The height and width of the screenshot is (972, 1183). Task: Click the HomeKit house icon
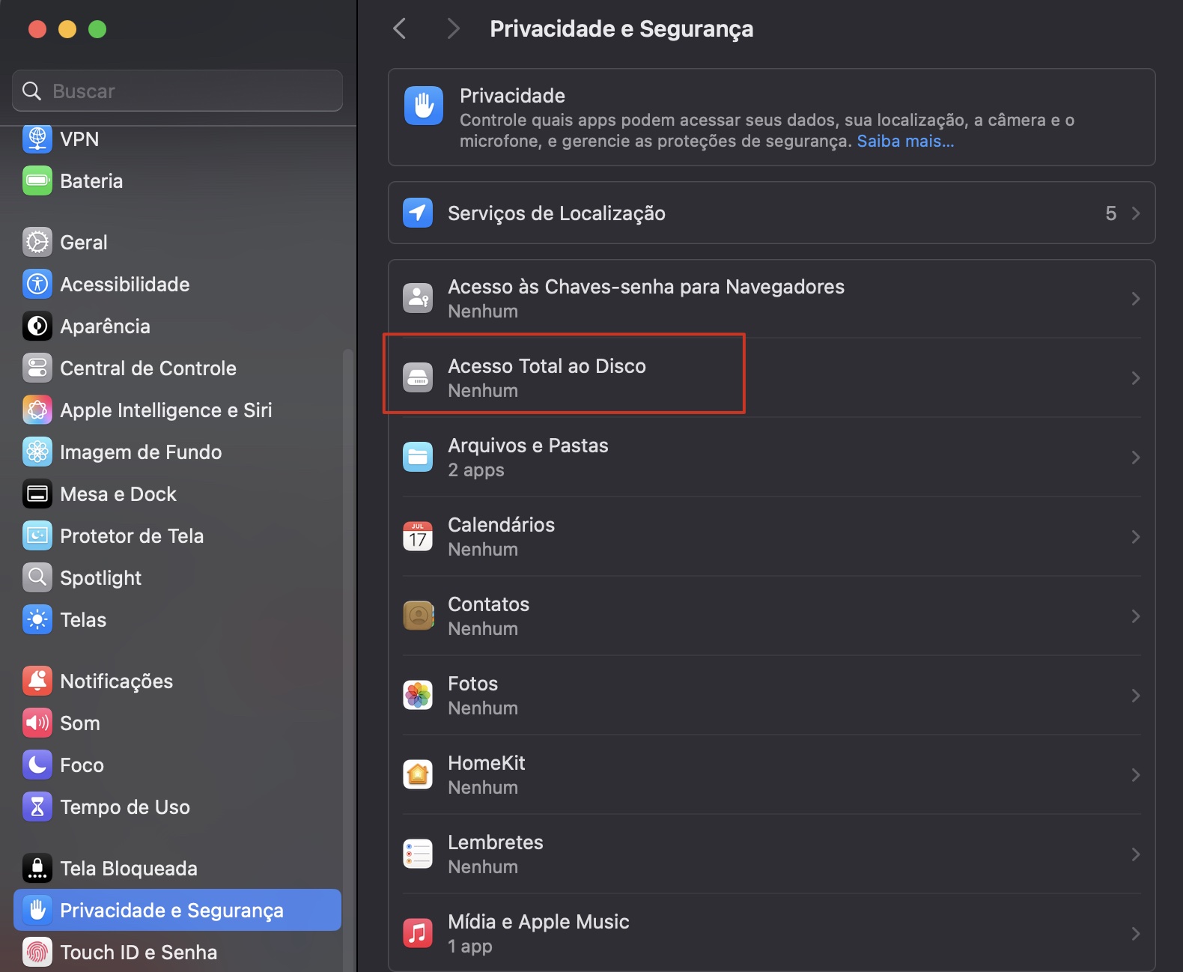(418, 774)
